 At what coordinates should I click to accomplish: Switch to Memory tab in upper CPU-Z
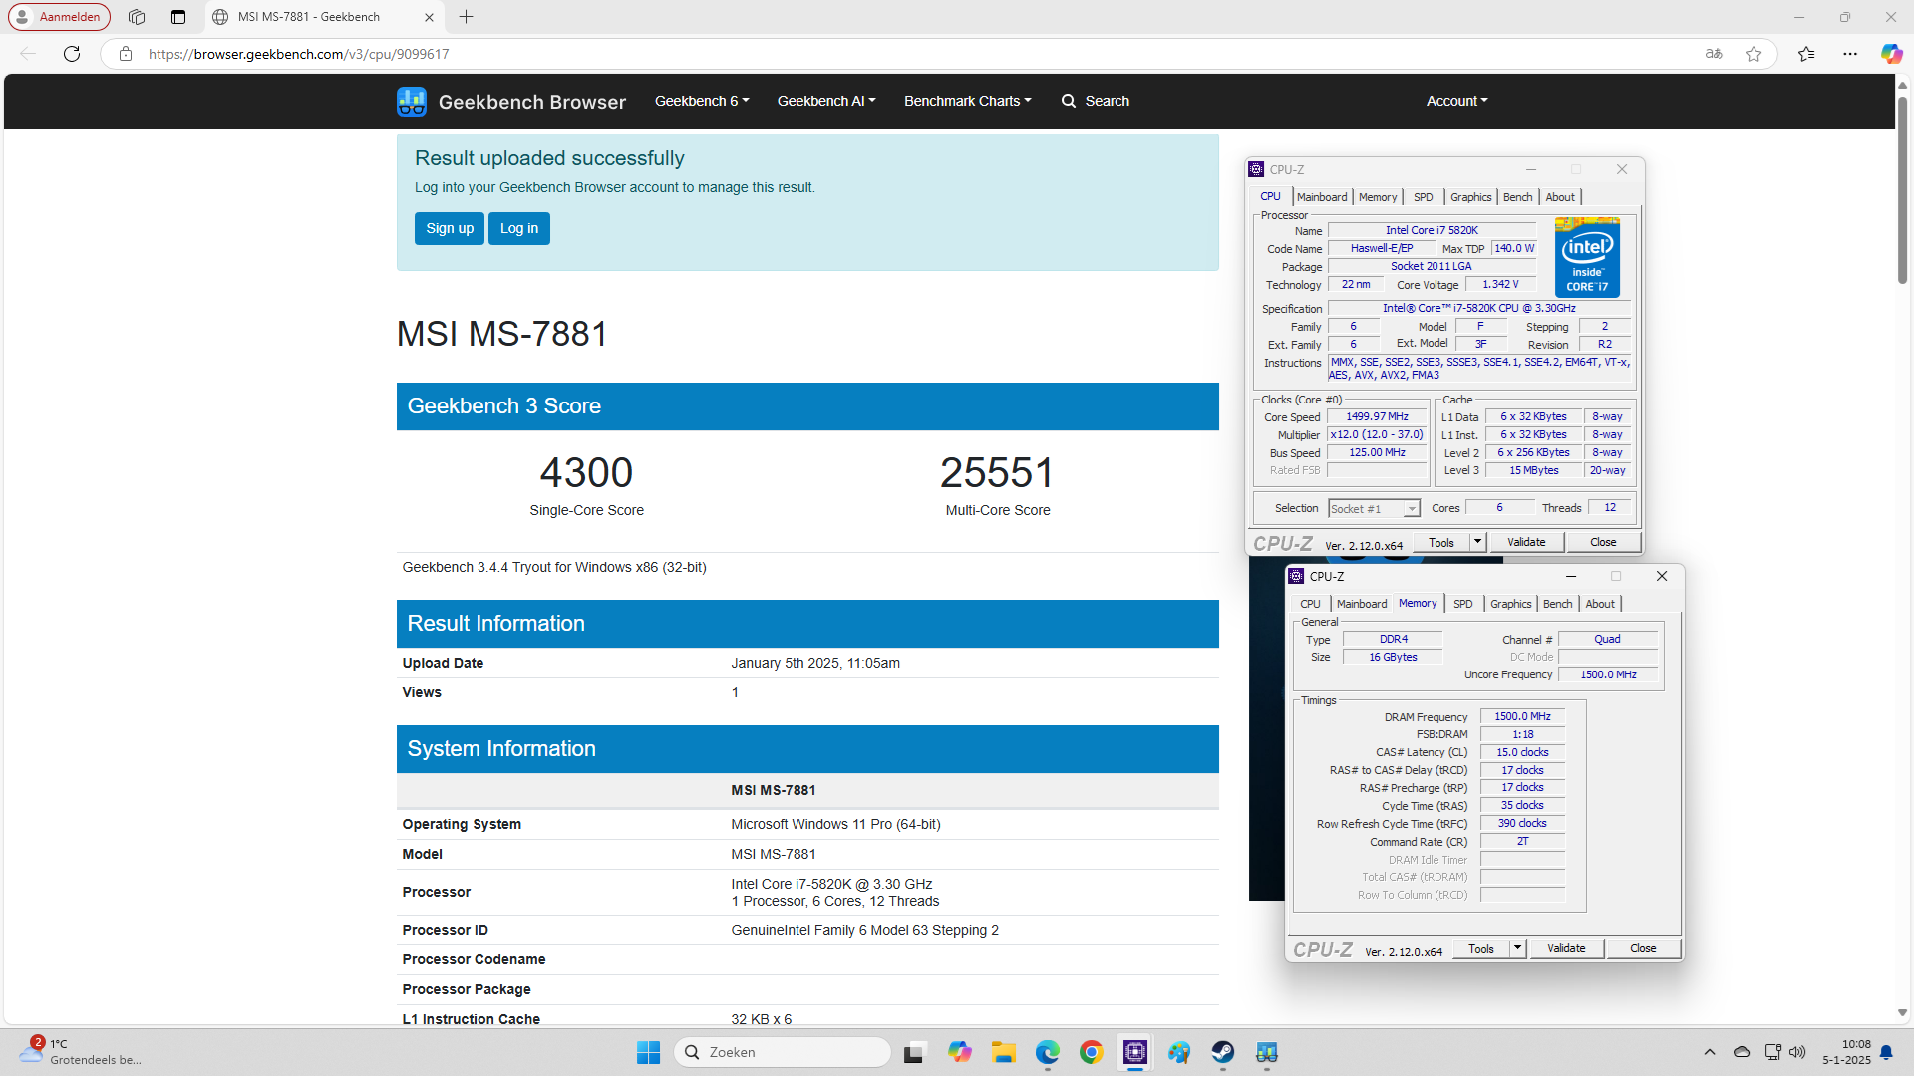coord(1378,197)
